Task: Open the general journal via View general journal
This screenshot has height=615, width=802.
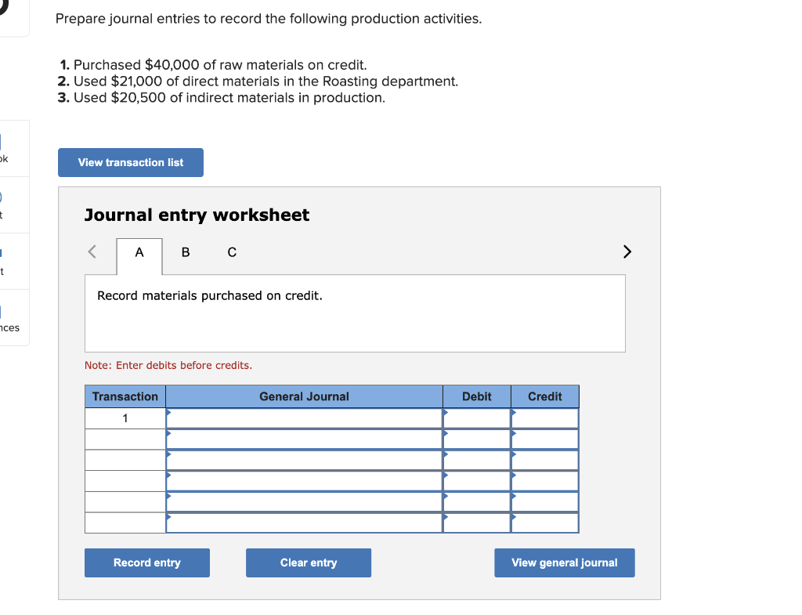Action: point(564,563)
